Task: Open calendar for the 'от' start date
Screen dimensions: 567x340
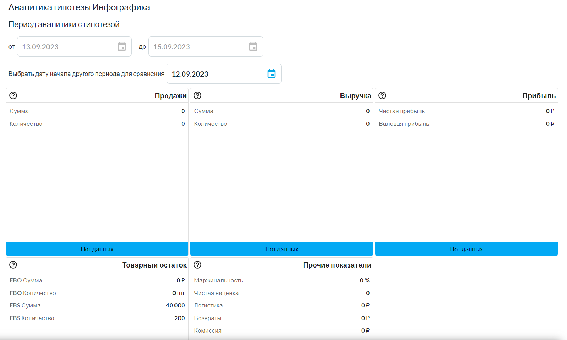Action: [x=122, y=47]
